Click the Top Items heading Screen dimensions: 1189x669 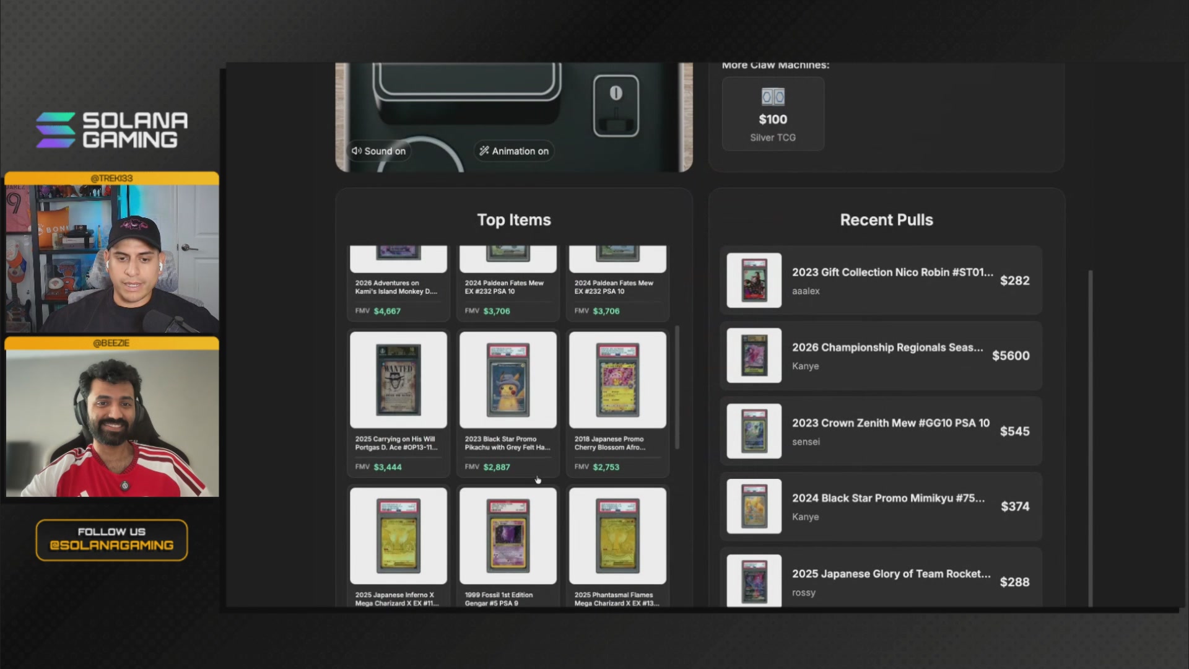click(x=514, y=220)
